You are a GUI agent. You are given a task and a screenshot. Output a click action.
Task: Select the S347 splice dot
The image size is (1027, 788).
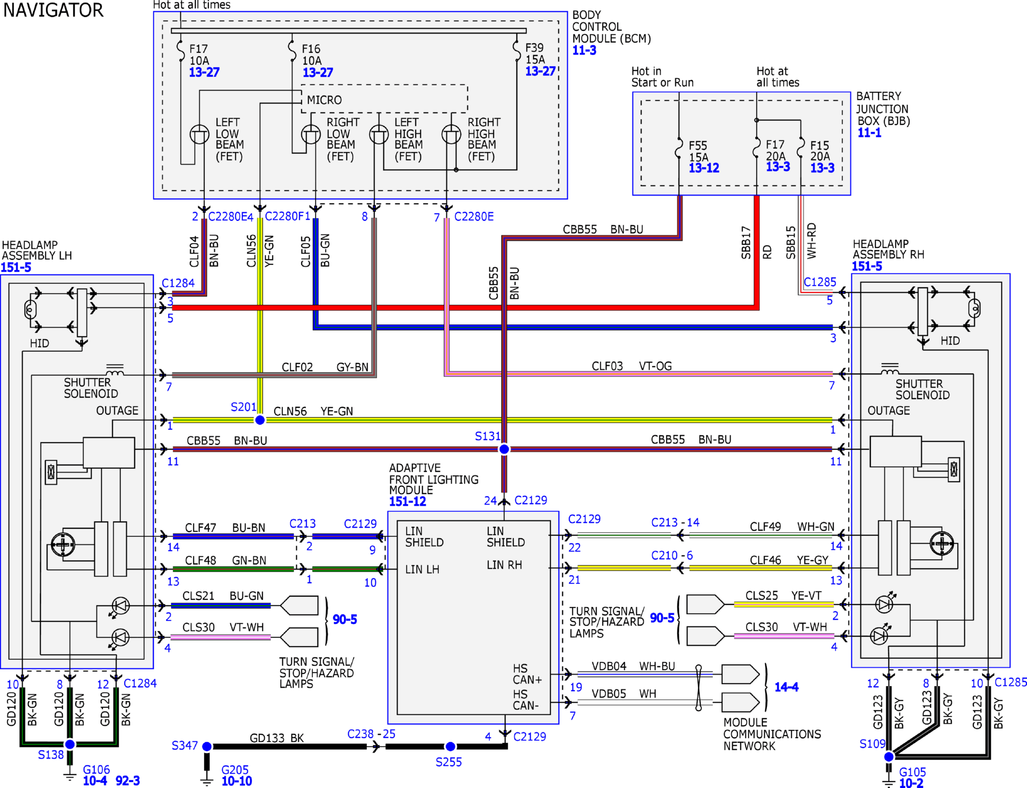coord(207,747)
